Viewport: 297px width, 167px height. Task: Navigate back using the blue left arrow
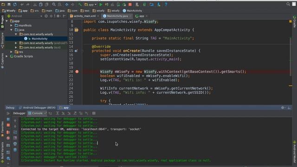tap(67, 4)
